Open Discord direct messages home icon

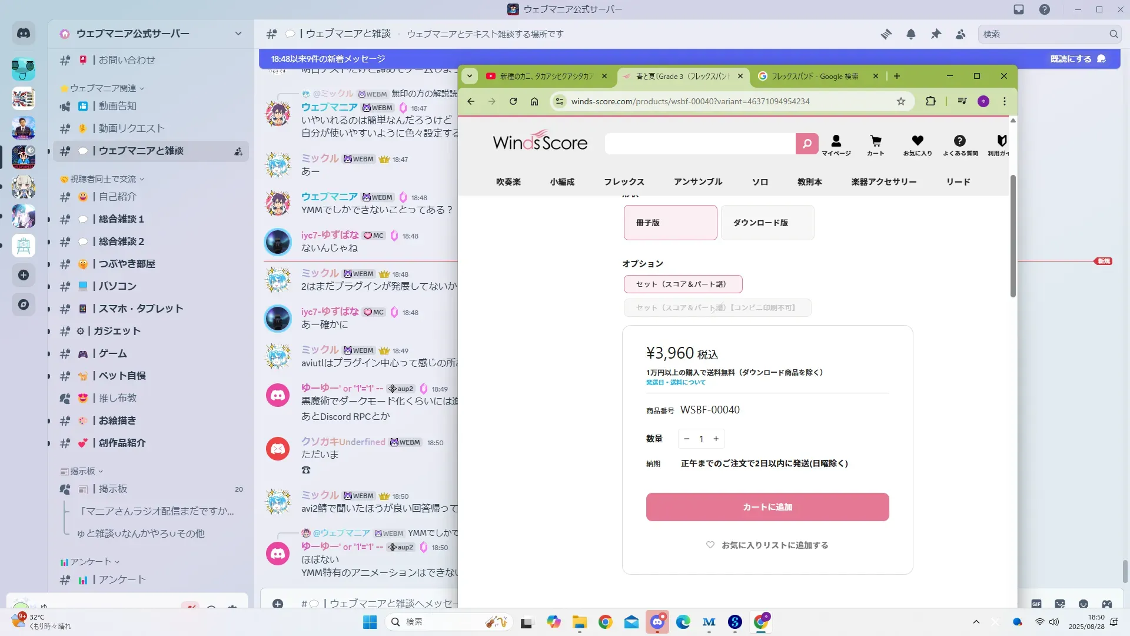(x=24, y=34)
